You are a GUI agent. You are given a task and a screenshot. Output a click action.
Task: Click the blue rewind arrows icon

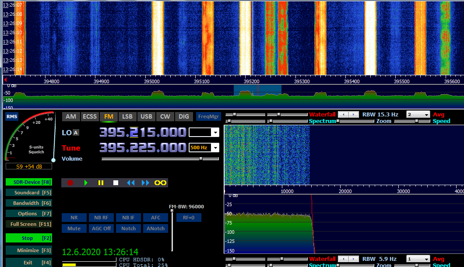pyautogui.click(x=130, y=183)
